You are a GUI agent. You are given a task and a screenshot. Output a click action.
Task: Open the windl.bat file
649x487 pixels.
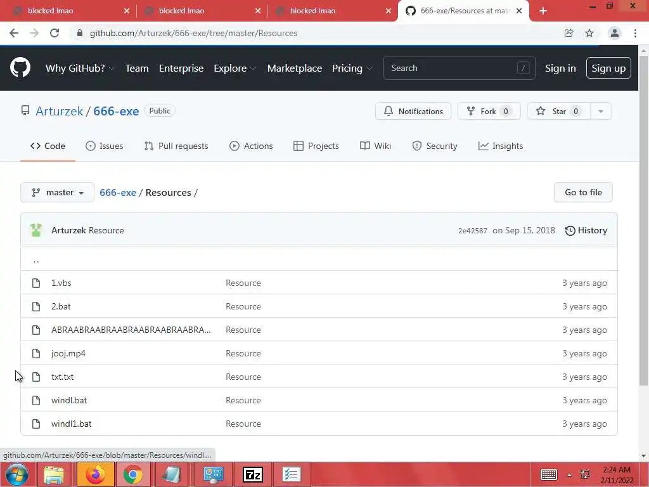(69, 400)
